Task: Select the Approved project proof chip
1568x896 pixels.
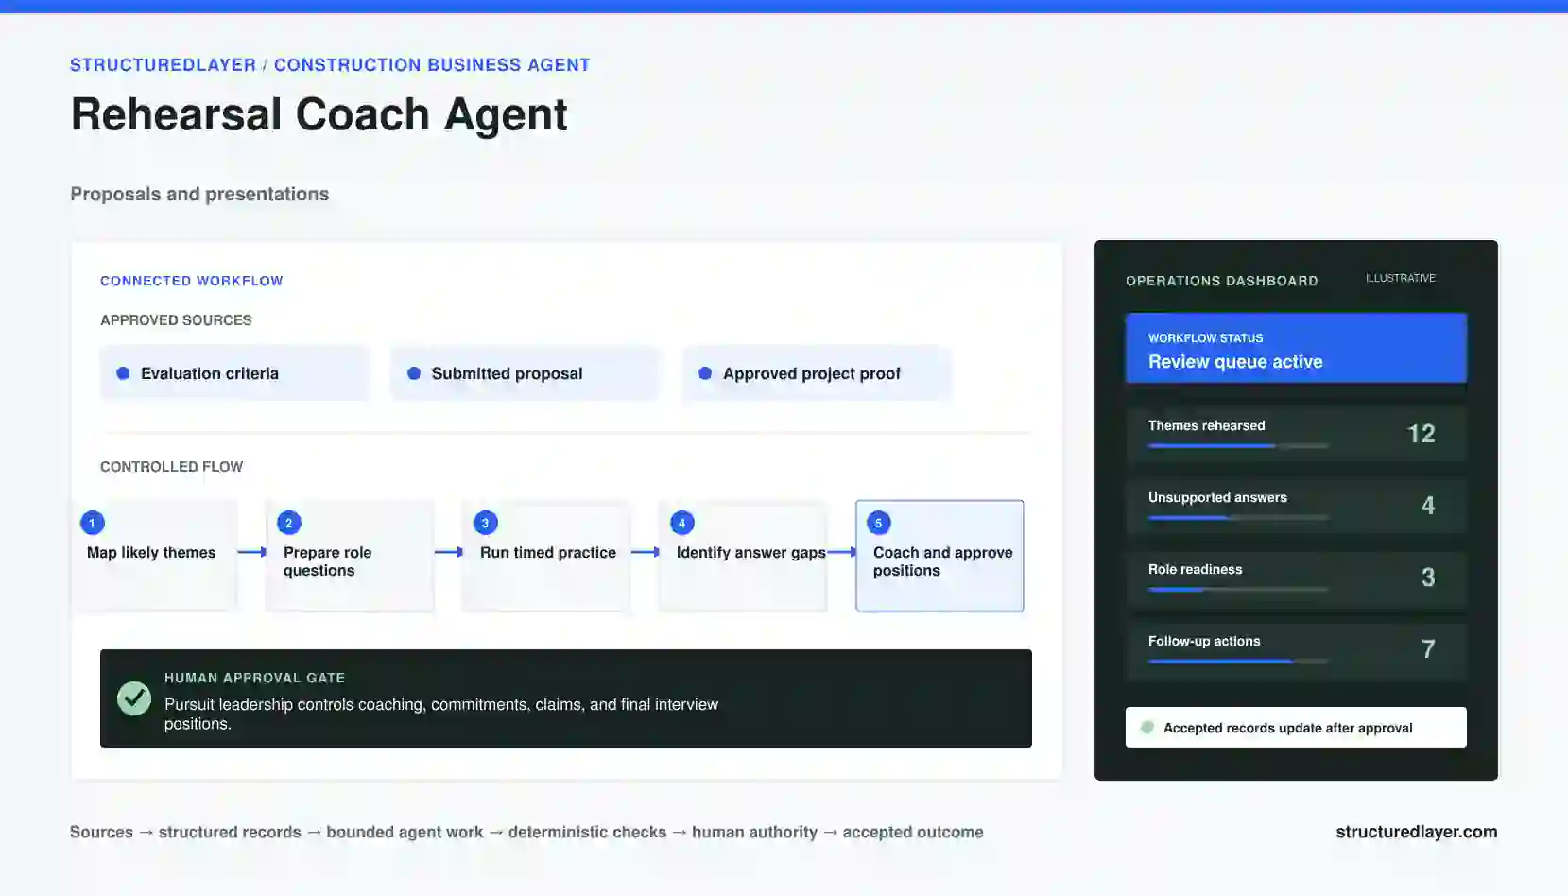Action: [817, 373]
